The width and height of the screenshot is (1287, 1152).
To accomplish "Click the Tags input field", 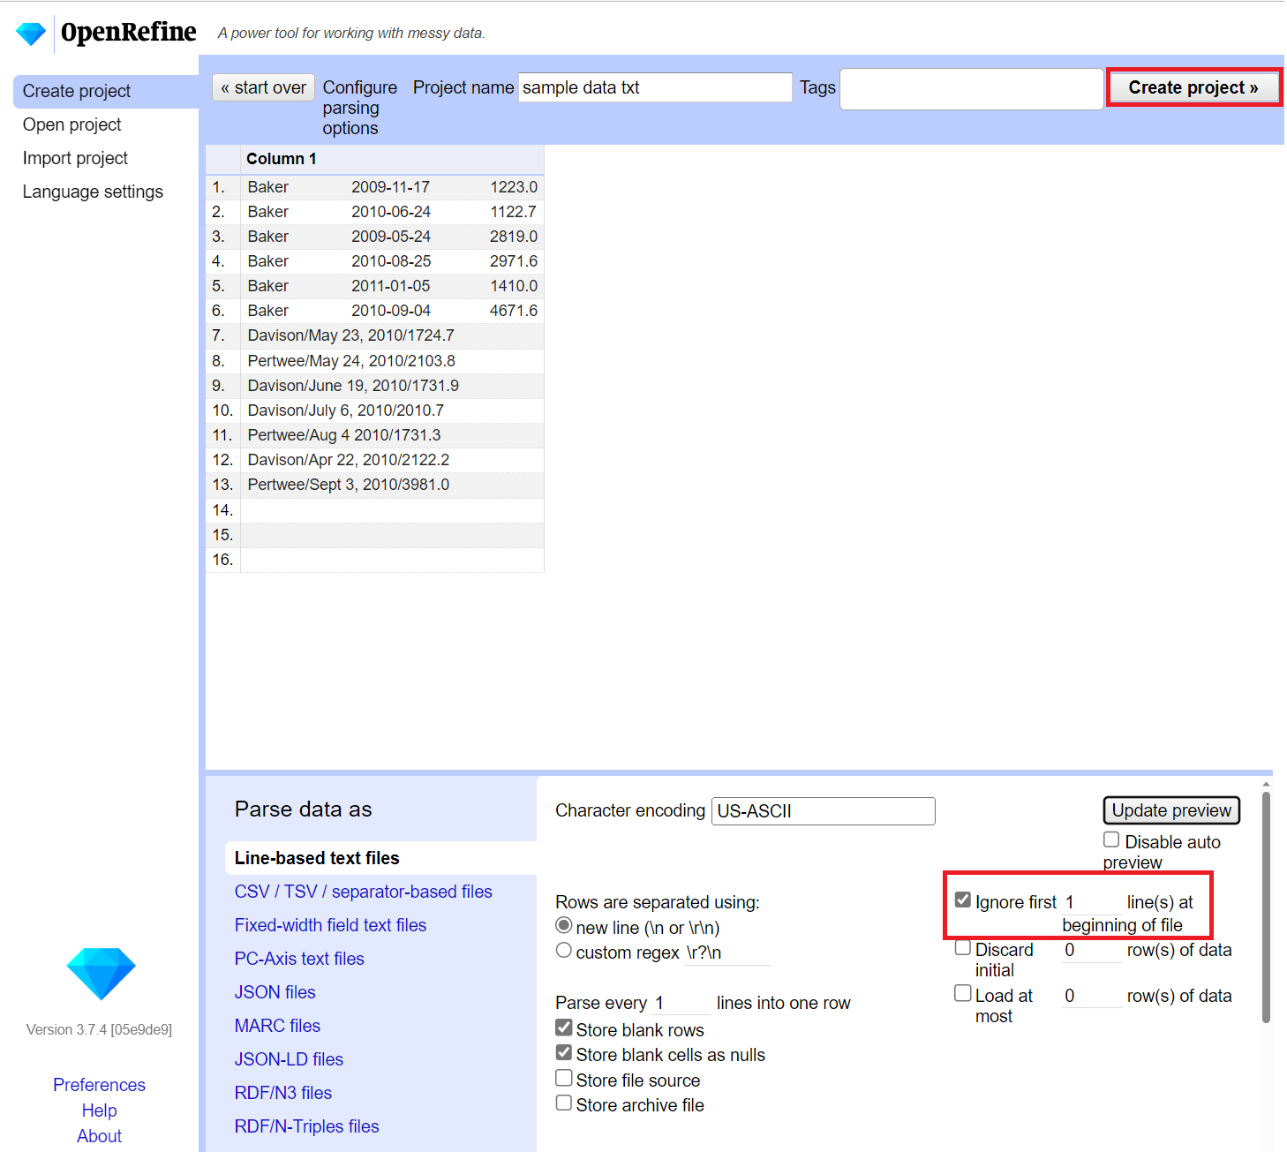I will (972, 89).
